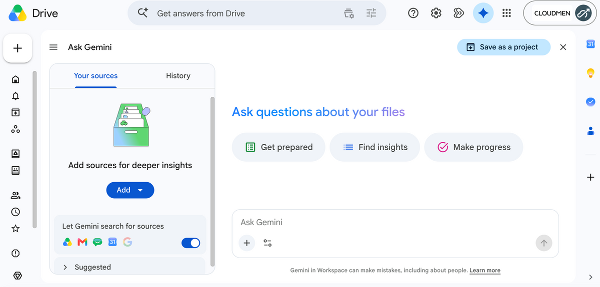Open the Help question mark icon
The height and width of the screenshot is (287, 600).
pos(413,13)
